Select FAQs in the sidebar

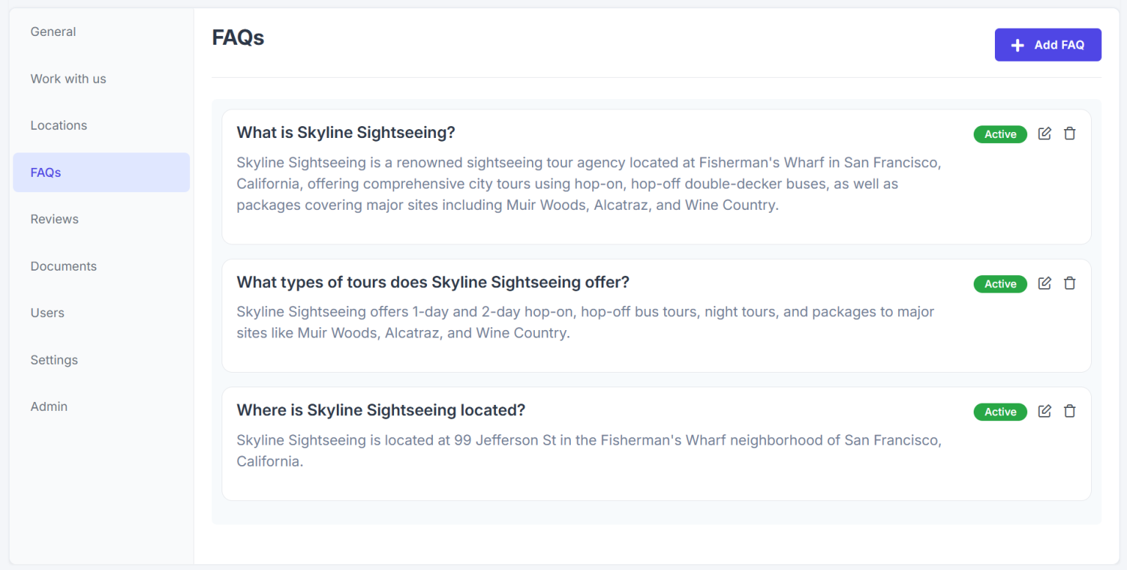pyautogui.click(x=45, y=172)
